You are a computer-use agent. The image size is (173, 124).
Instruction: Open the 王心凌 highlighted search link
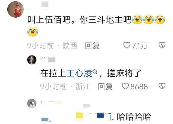pos(79,73)
